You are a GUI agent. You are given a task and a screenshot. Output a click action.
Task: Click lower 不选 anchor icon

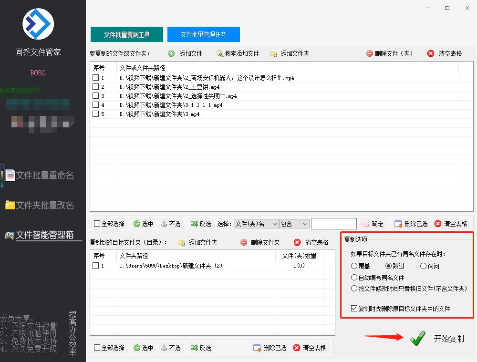click(164, 348)
